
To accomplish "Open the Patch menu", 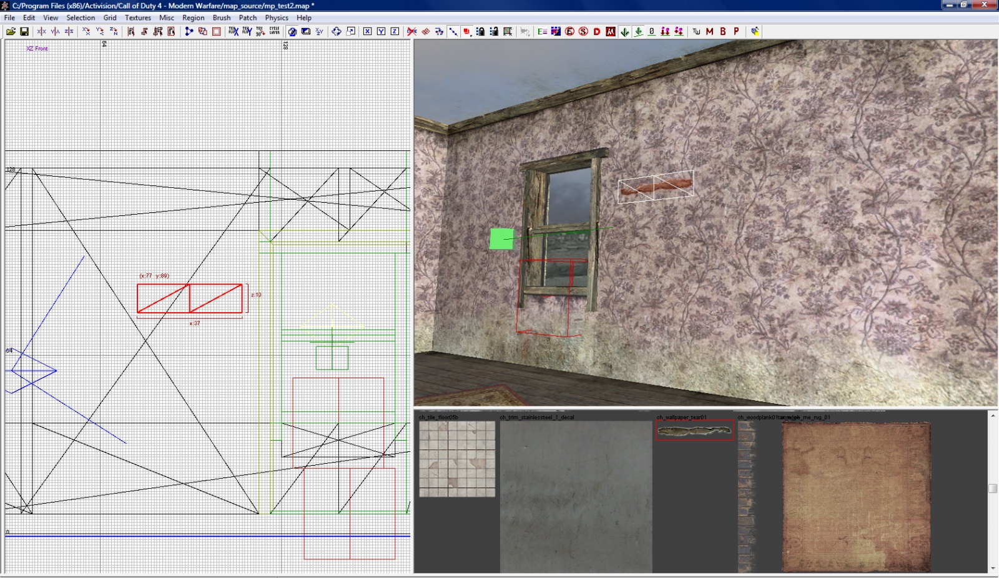I will click(247, 17).
